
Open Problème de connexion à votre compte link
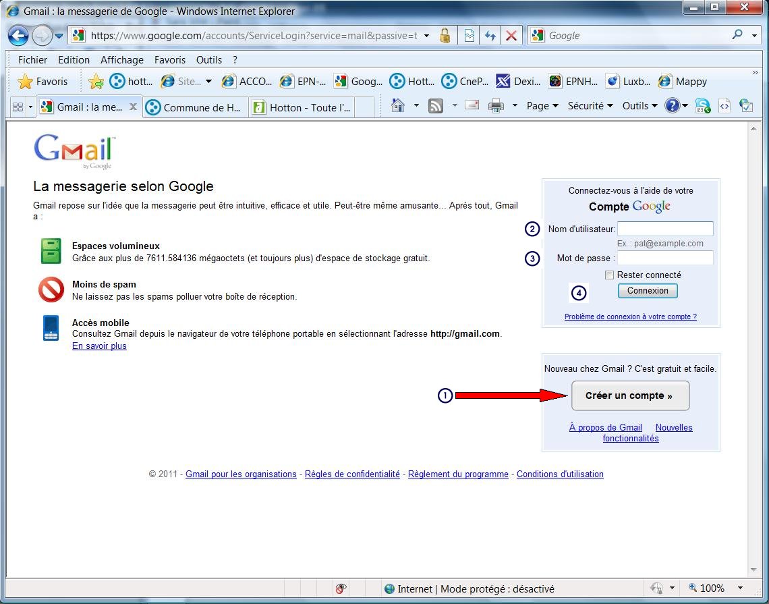click(630, 317)
